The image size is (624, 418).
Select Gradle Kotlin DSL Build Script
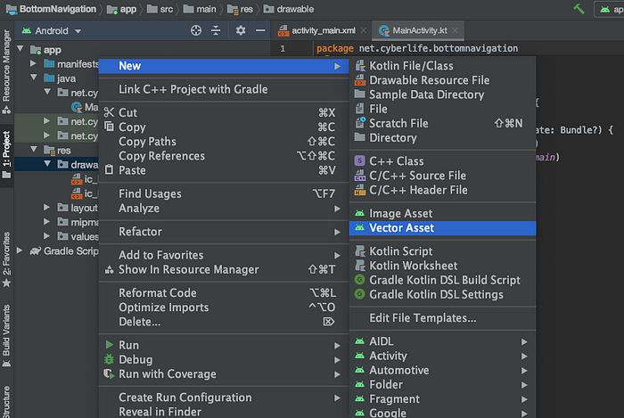pyautogui.click(x=442, y=280)
